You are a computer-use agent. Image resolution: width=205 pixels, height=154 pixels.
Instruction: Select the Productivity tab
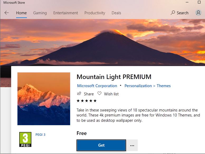[95, 13]
